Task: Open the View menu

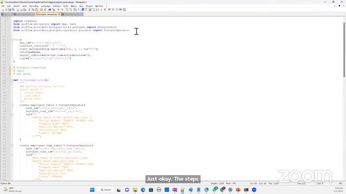Action: point(24,6)
